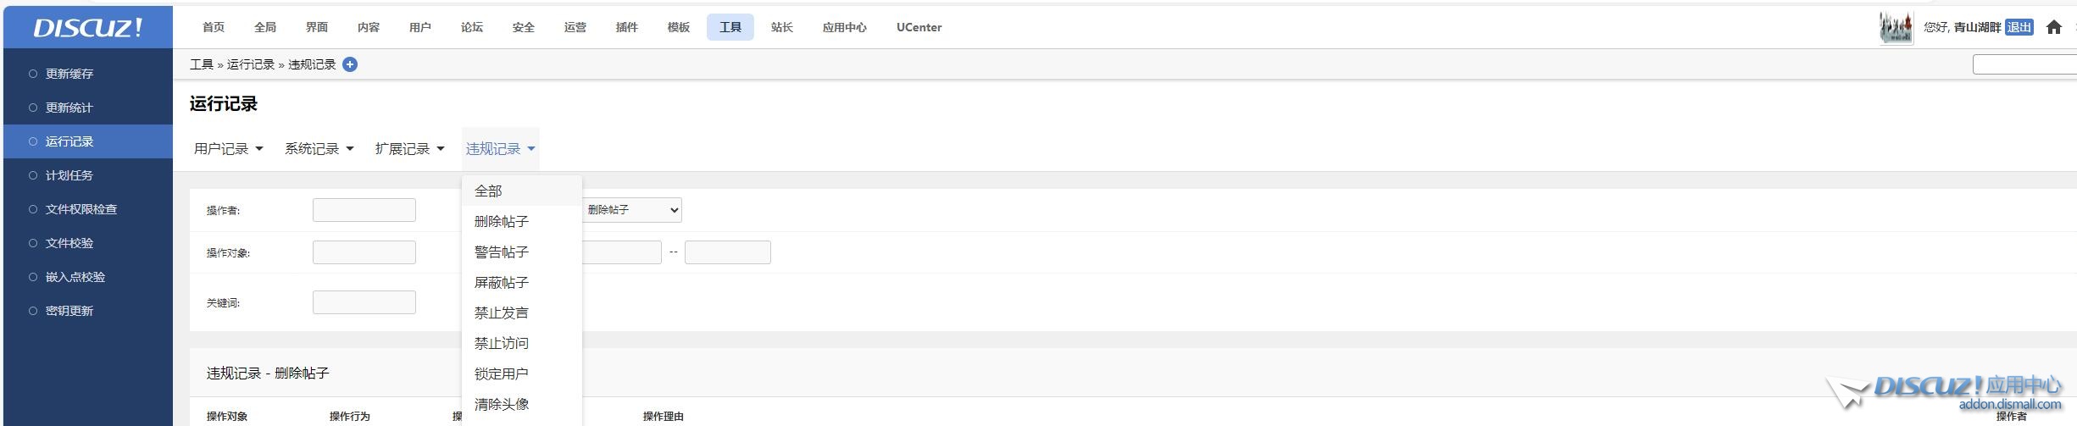Expand the 用户记录 dropdown
The width and height of the screenshot is (2077, 426).
click(229, 149)
